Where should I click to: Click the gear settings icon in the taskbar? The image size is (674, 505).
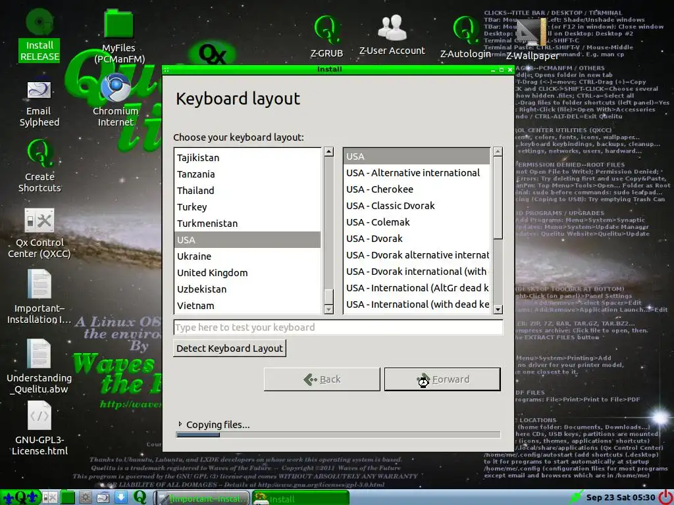point(85,497)
